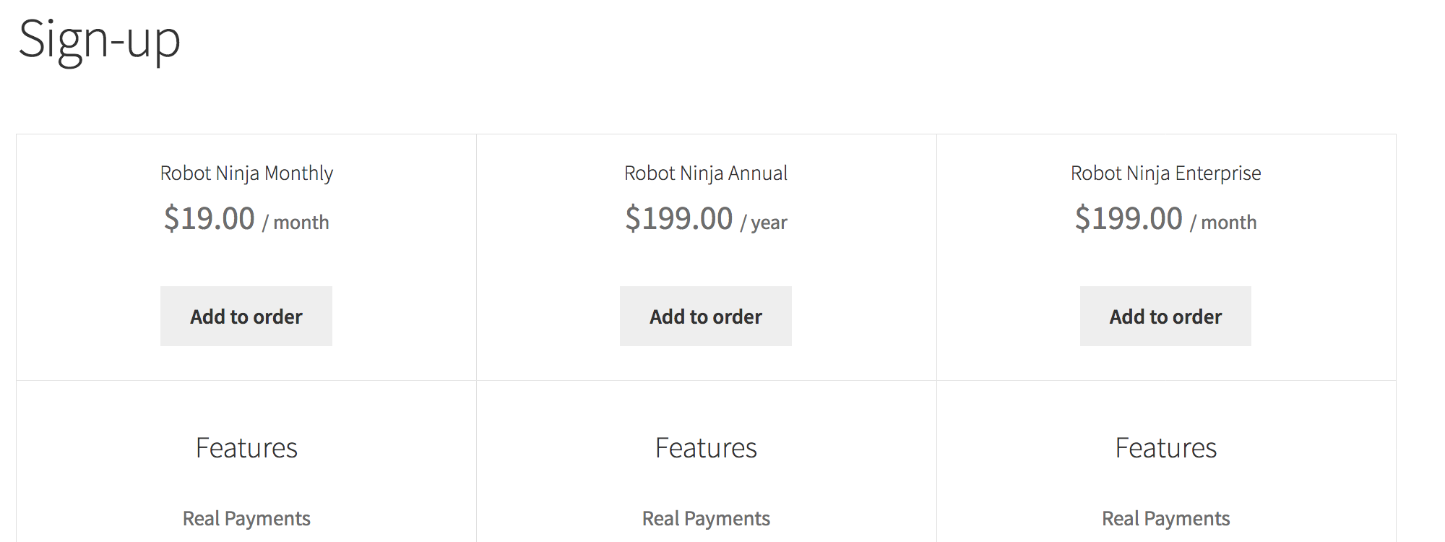Open Features section for Annual plan
1445x542 pixels.
[x=706, y=447]
